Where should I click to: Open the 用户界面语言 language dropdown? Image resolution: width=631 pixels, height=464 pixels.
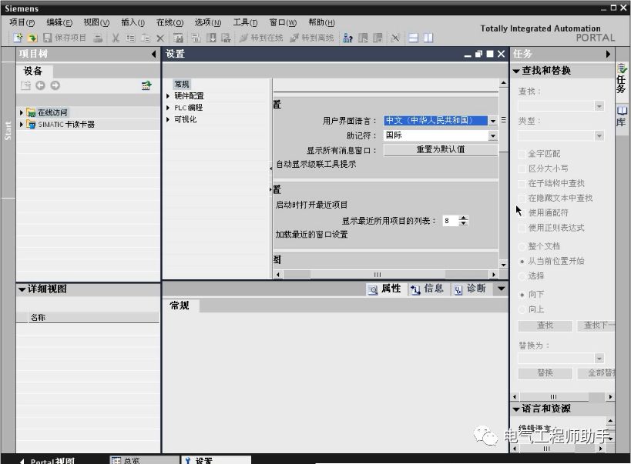click(x=493, y=121)
